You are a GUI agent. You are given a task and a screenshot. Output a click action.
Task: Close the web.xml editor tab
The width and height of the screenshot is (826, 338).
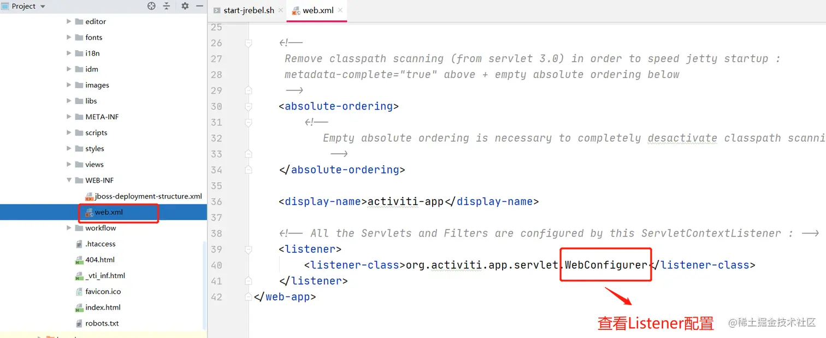click(x=340, y=10)
